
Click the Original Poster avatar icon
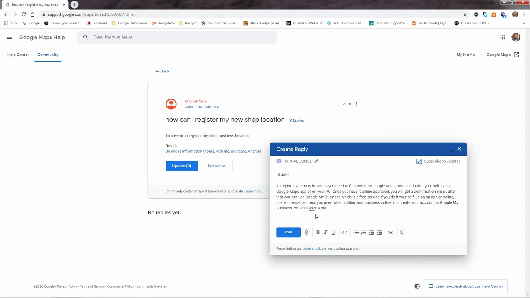click(x=171, y=104)
